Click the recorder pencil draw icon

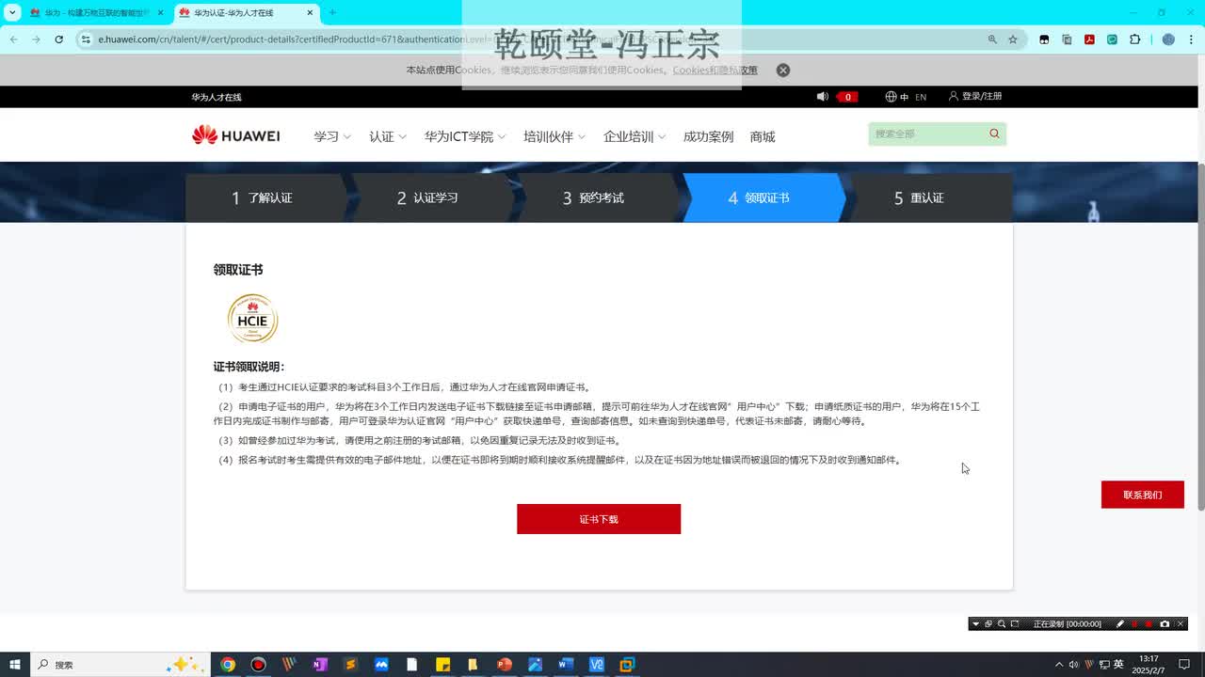pos(1120,623)
